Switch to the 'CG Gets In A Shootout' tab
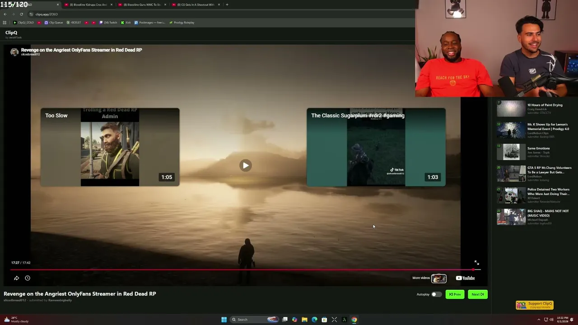Image resolution: width=578 pixels, height=325 pixels. [195, 5]
